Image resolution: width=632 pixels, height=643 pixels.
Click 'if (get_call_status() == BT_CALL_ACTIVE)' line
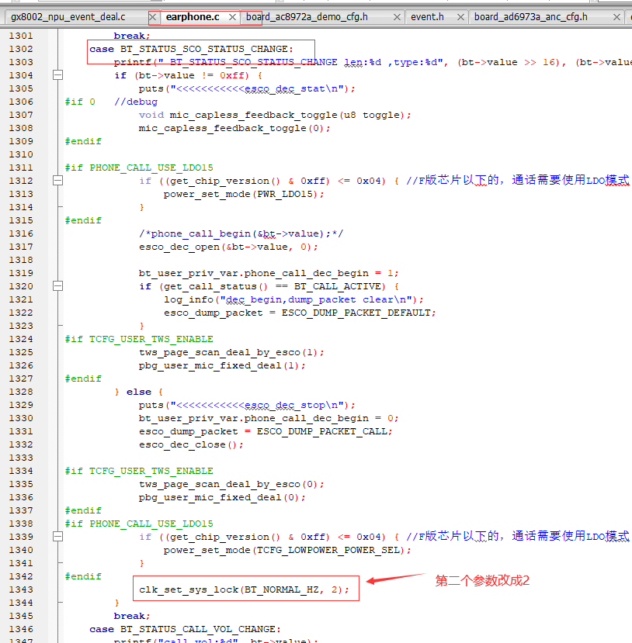pos(269,286)
